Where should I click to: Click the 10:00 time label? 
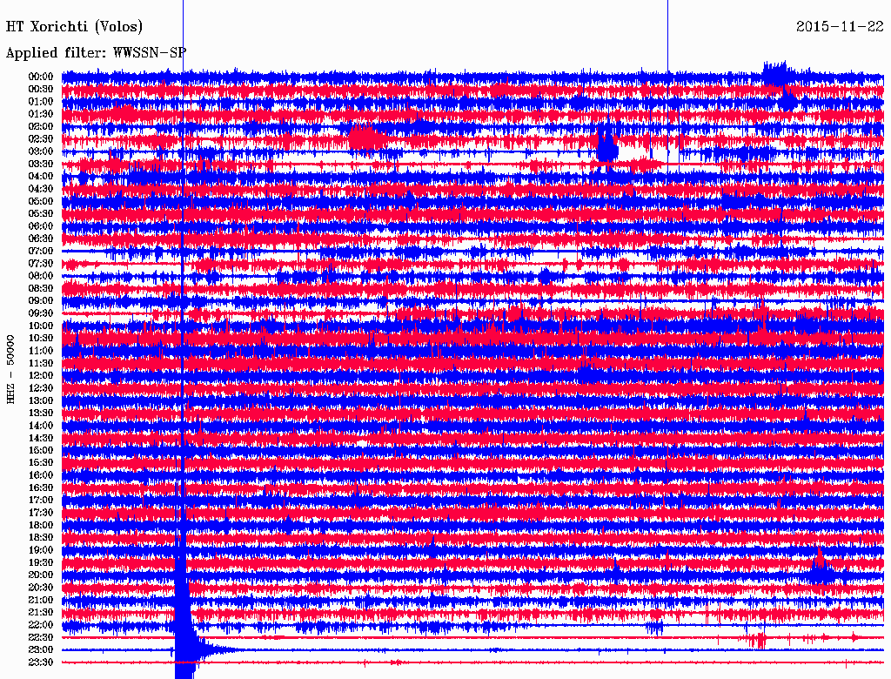(40, 326)
